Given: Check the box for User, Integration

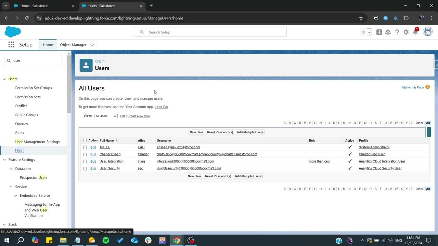Looking at the screenshot, I should [85, 162].
